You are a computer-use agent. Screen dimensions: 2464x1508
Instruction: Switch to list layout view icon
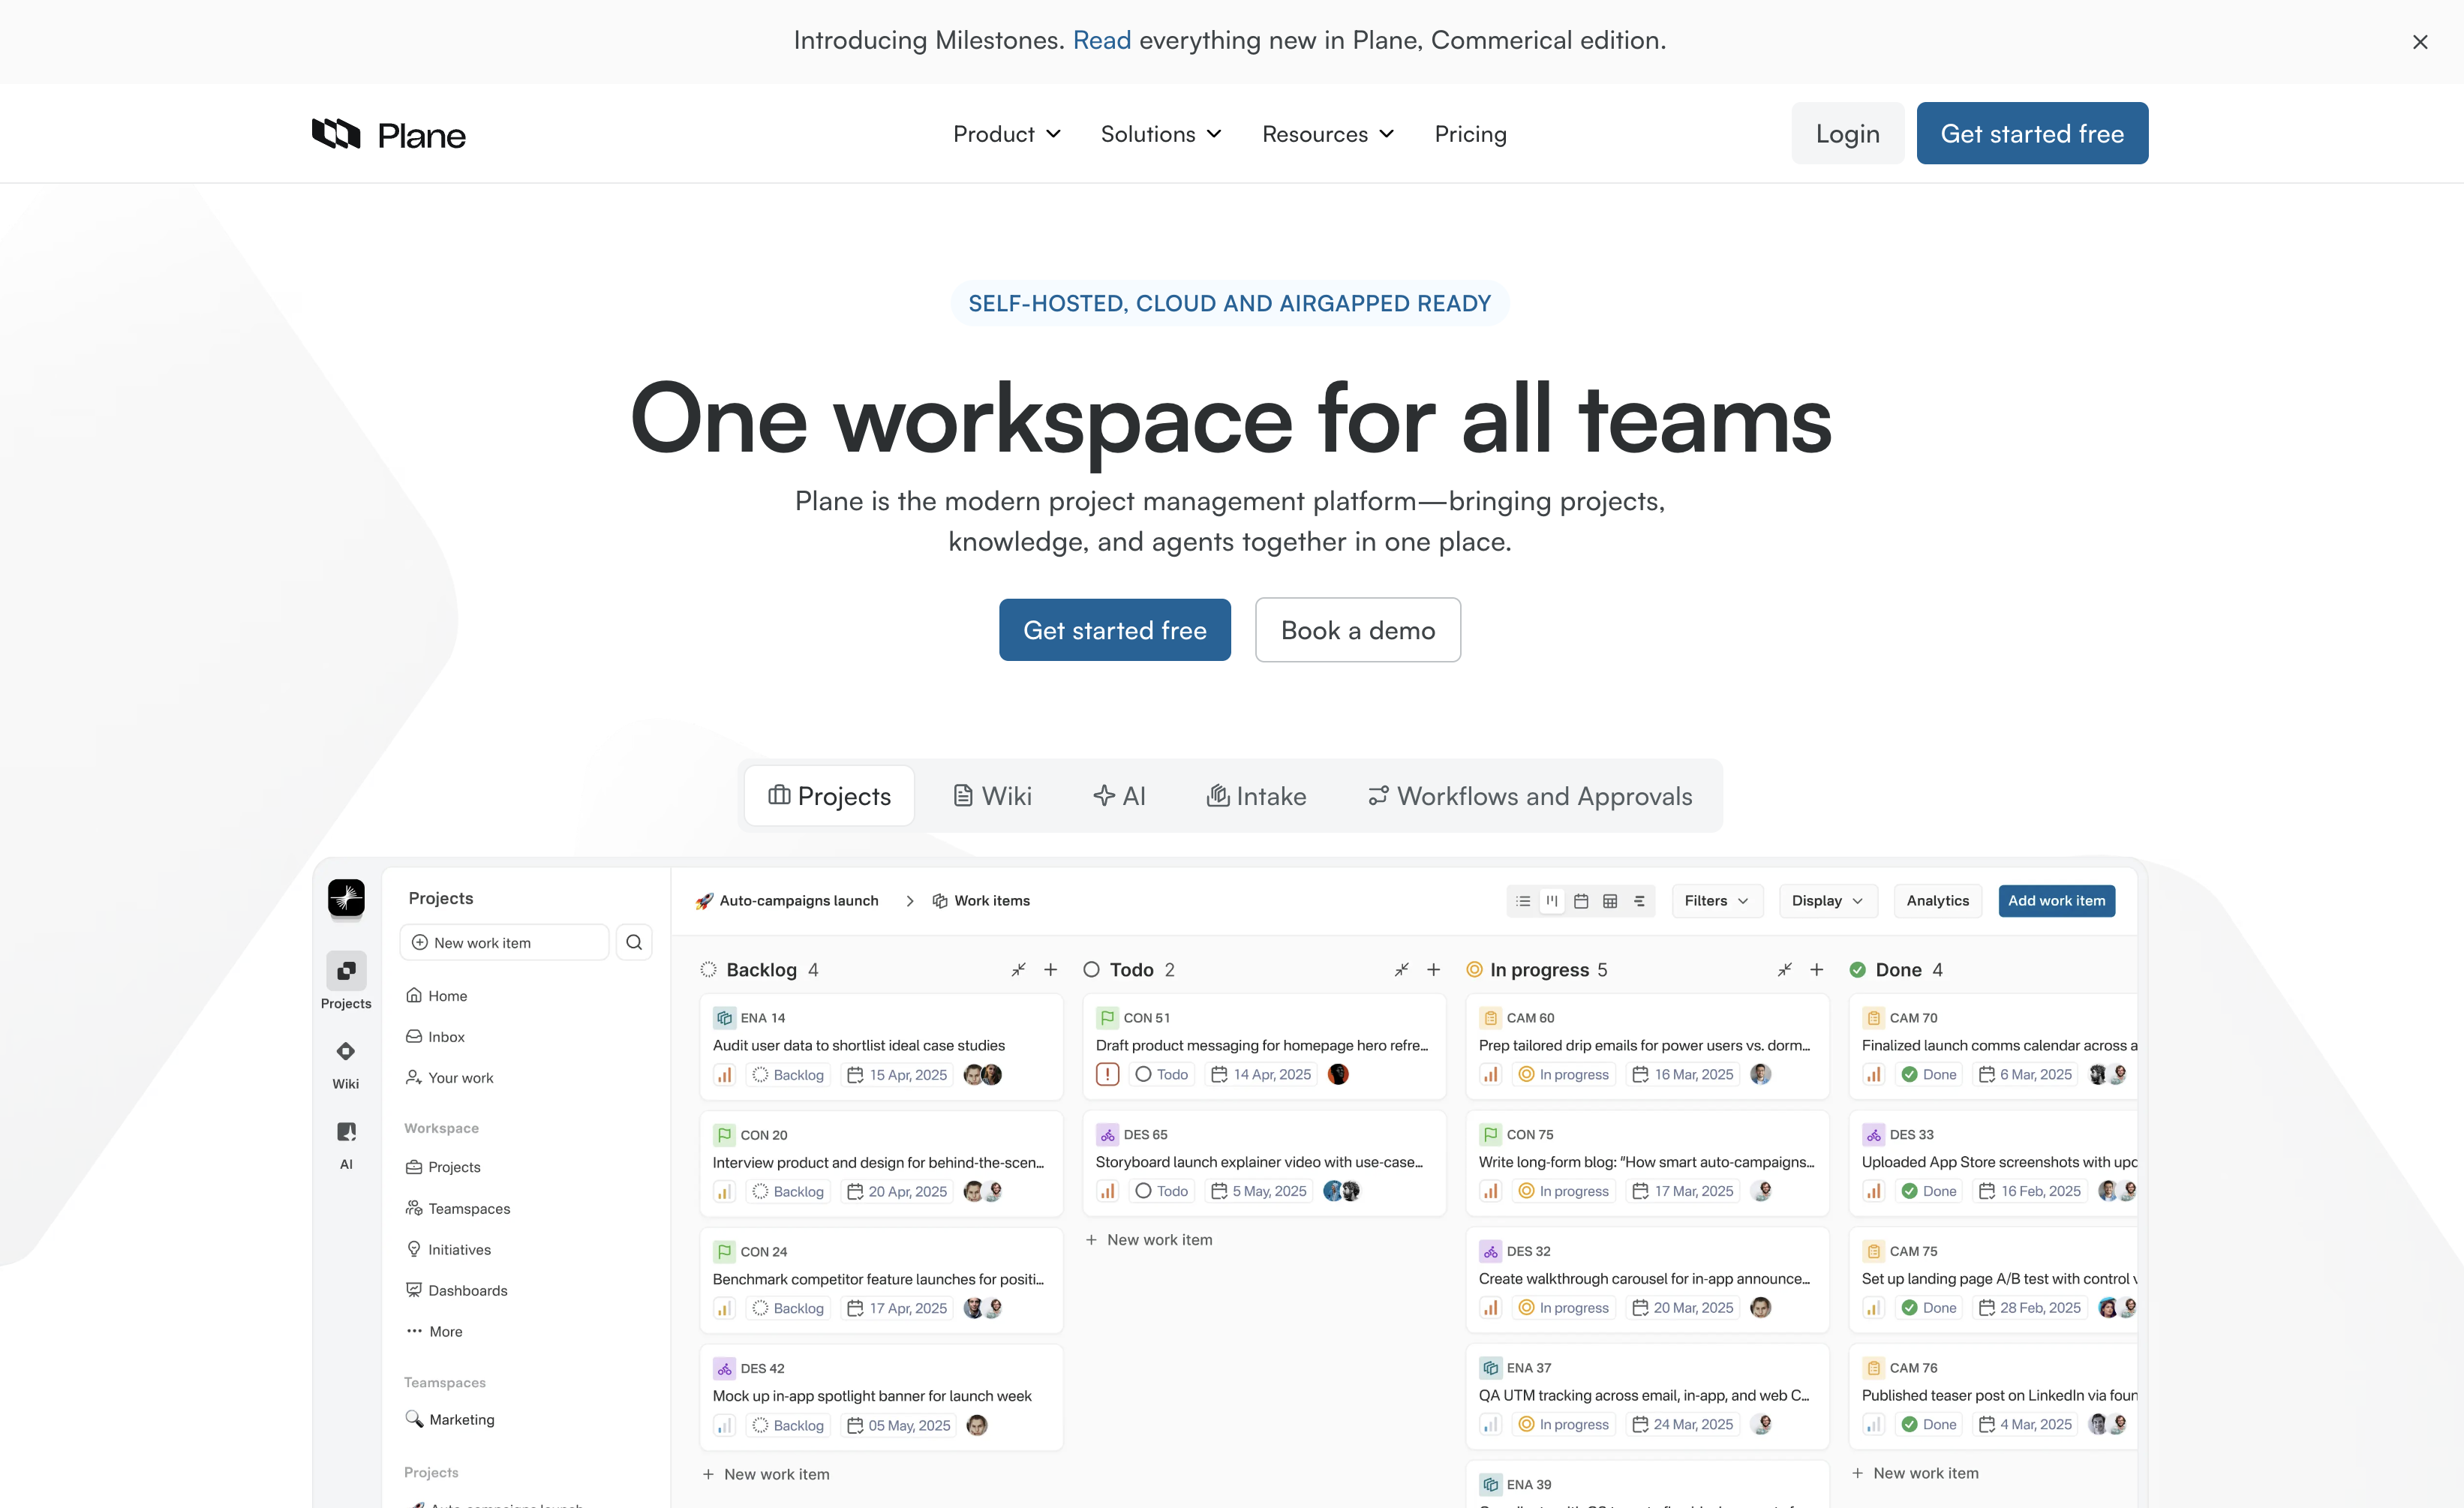point(1522,901)
